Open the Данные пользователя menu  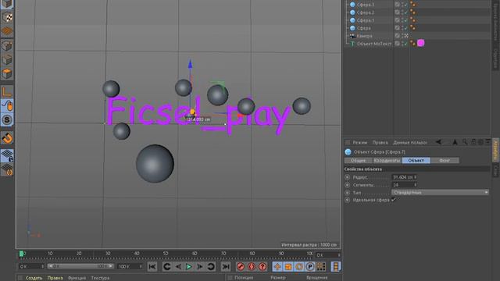pyautogui.click(x=409, y=142)
